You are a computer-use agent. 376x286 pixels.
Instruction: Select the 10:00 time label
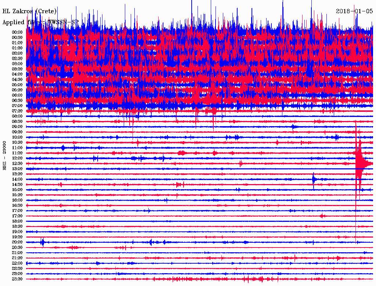(x=17, y=137)
